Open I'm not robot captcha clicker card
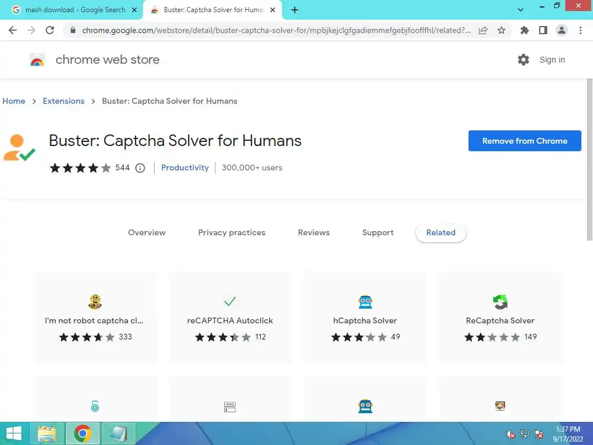Viewport: 593px width, 445px height. [x=95, y=317]
